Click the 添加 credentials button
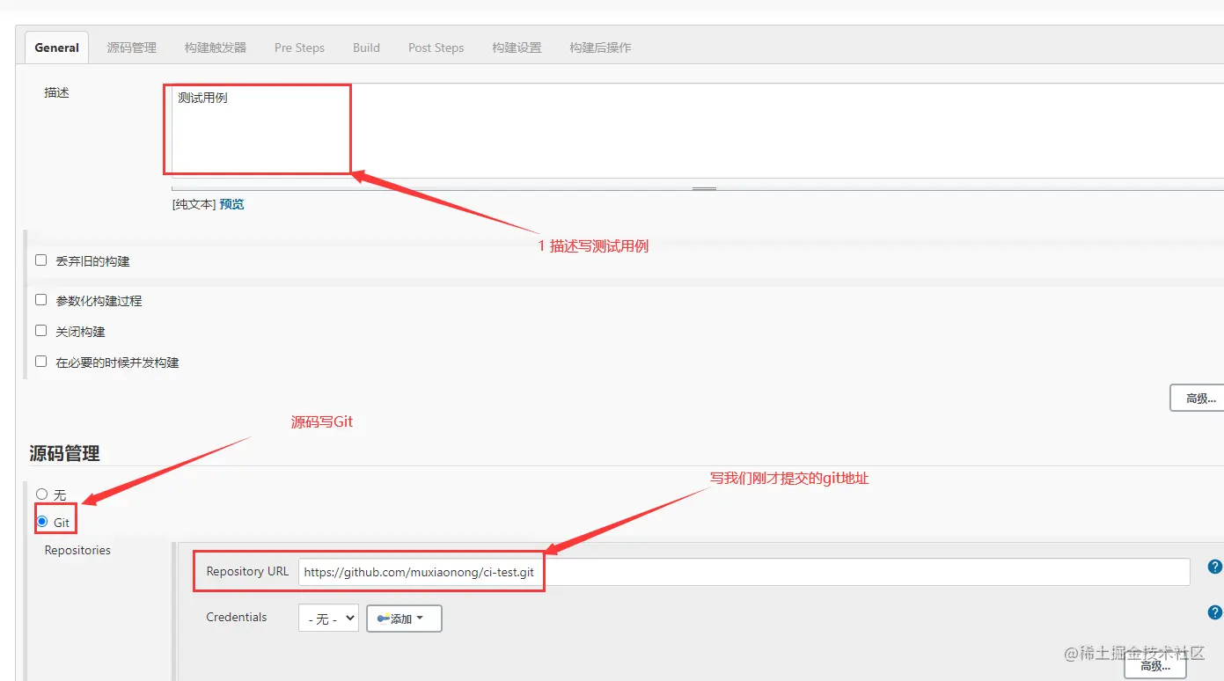Screen dimensions: 1224x681 coord(404,619)
